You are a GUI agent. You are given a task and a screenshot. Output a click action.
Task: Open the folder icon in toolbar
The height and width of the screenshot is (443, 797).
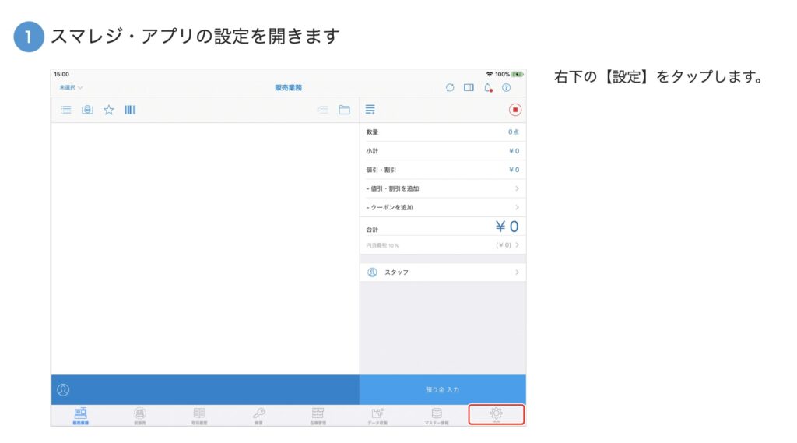[344, 110]
